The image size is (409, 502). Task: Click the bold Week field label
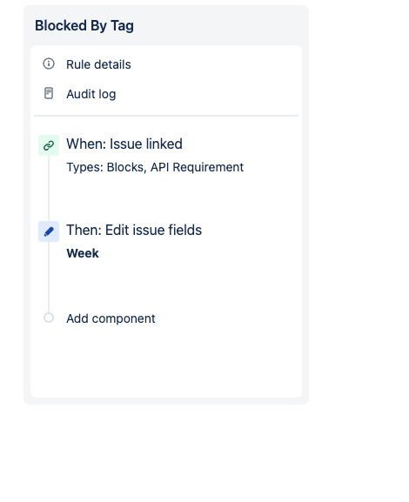83,253
